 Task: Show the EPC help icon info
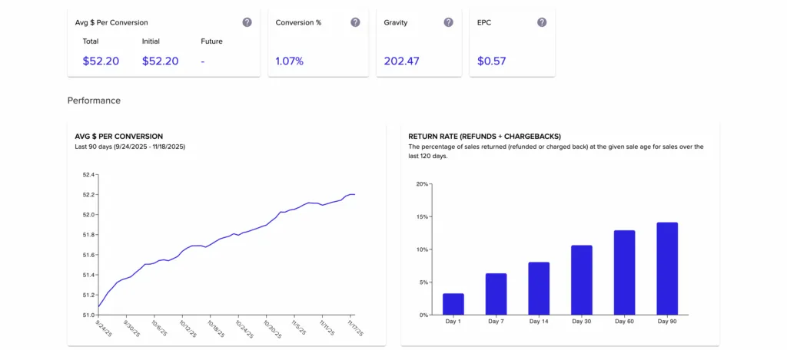pos(542,22)
